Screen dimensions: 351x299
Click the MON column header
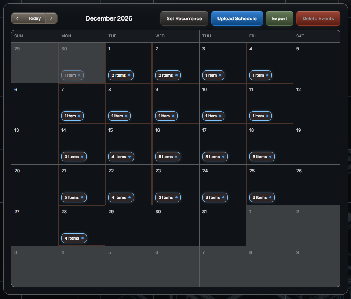click(x=81, y=36)
